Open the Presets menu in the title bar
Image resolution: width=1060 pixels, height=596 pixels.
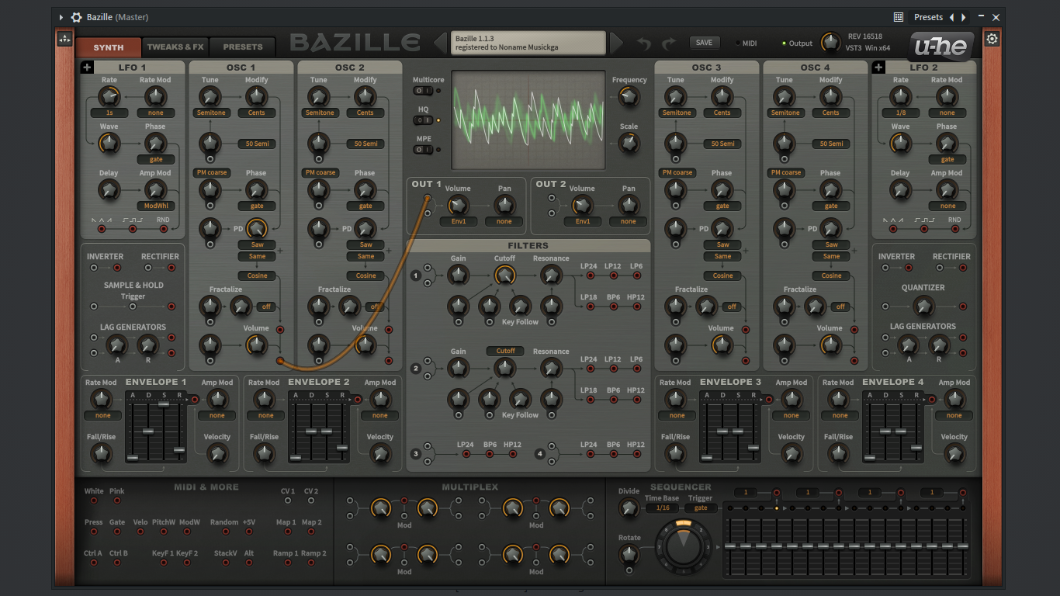pyautogui.click(x=928, y=17)
